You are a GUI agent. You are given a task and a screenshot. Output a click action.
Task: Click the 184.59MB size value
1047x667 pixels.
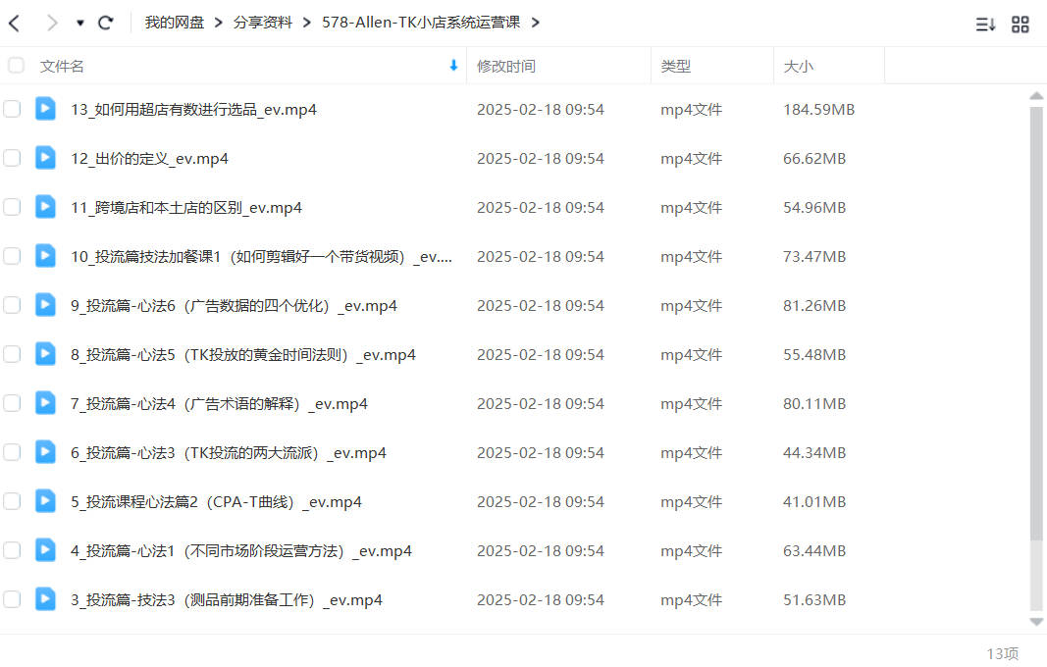818,110
